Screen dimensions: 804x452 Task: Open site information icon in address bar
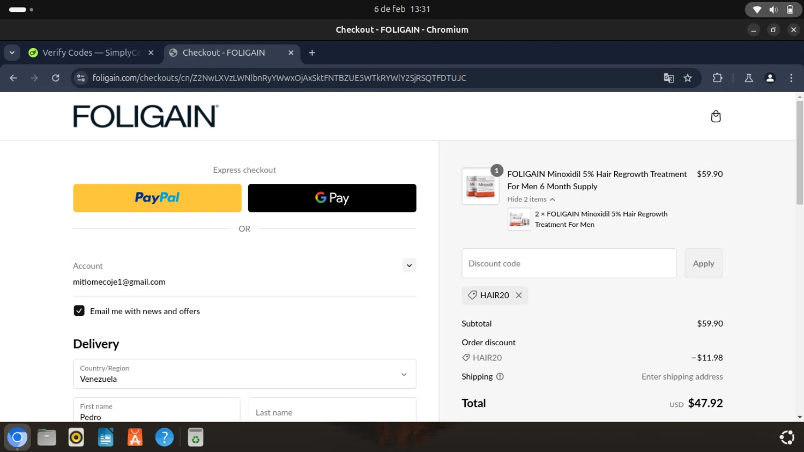click(x=80, y=78)
